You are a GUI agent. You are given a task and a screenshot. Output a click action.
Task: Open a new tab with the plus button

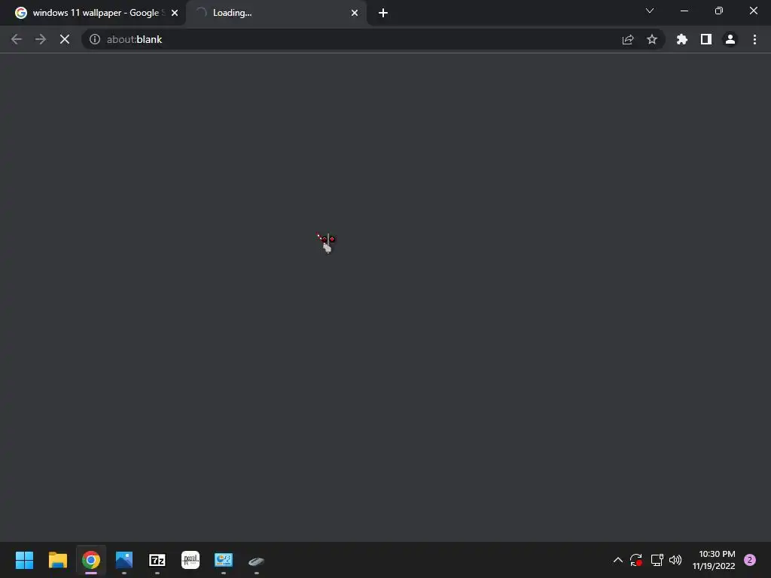383,14
